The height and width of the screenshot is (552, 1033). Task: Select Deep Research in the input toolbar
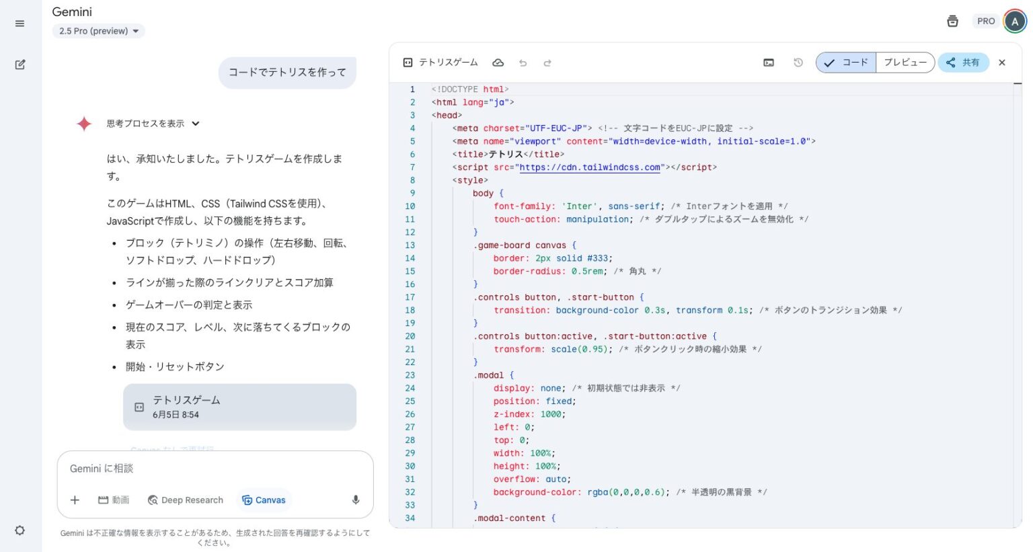185,500
